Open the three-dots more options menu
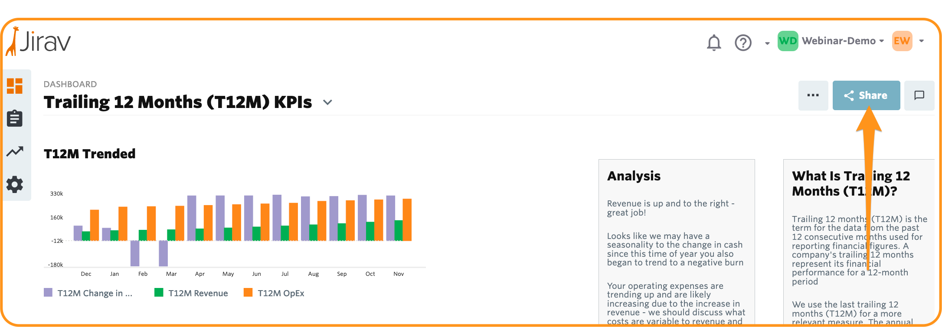Image resolution: width=942 pixels, height=327 pixels. (813, 95)
